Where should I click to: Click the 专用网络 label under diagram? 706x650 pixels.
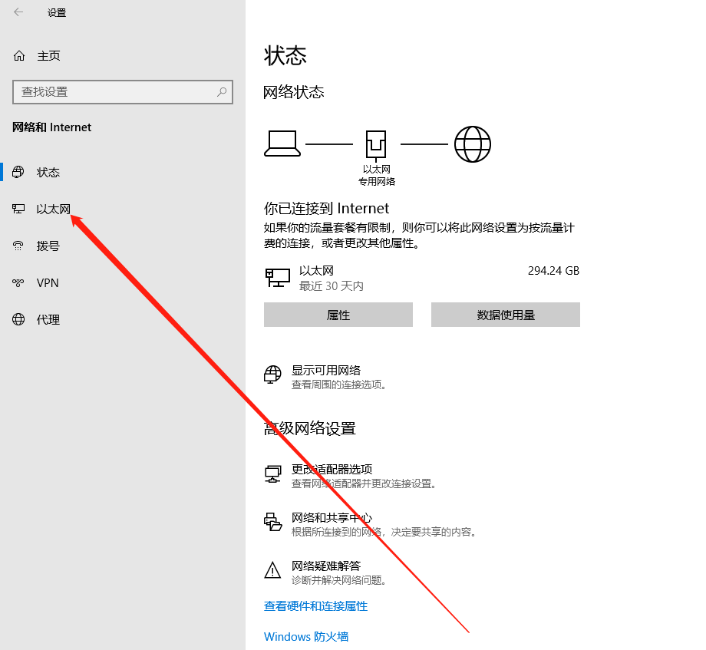377,181
